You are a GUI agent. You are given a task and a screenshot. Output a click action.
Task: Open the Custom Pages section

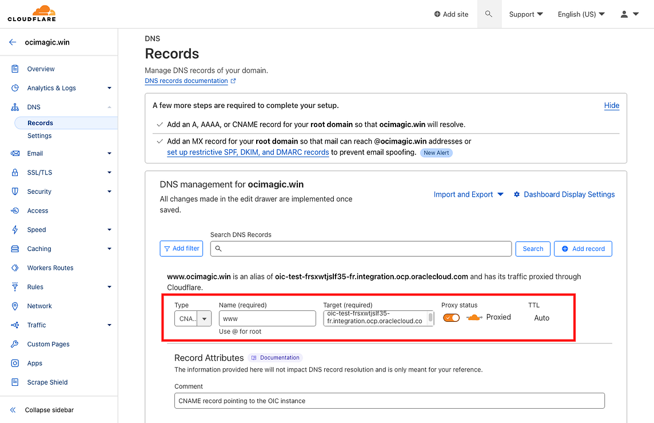point(49,344)
